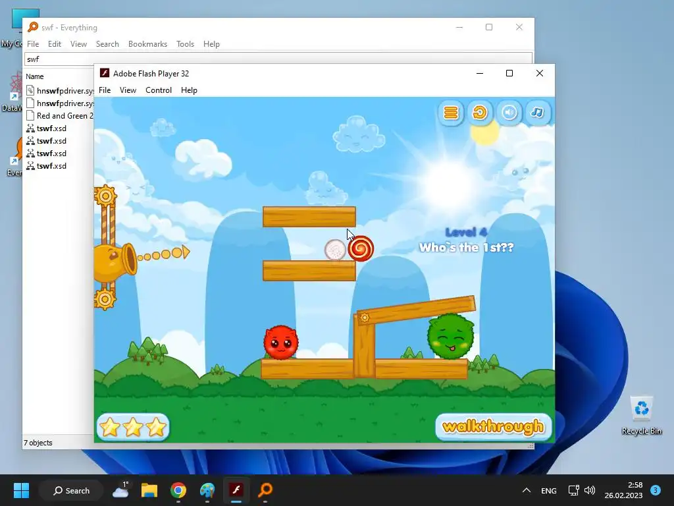674x506 pixels.
Task: Click the three stars rating panel
Action: click(x=133, y=427)
